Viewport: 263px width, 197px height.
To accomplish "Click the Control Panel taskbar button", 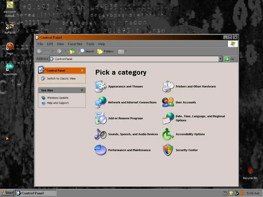I will (x=36, y=193).
